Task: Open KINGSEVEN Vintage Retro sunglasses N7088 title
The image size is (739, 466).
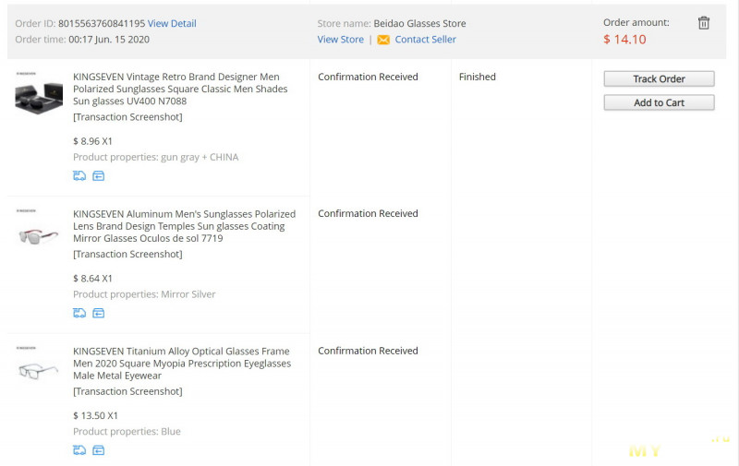Action: [x=180, y=89]
